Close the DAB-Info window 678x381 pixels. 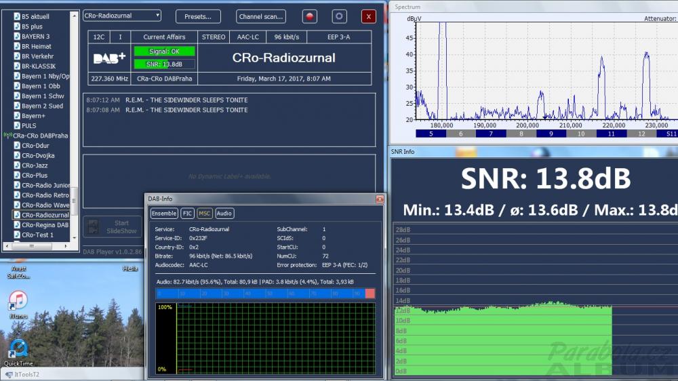(x=380, y=199)
